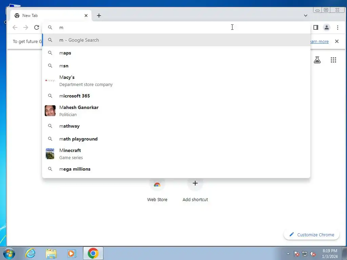Select the 'maps' suggestion
The width and height of the screenshot is (347, 260).
pyautogui.click(x=176, y=53)
